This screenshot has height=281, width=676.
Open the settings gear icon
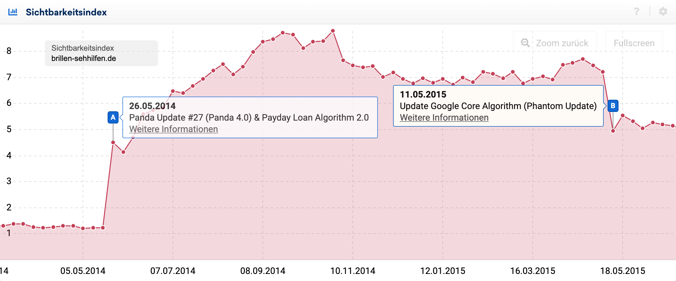[663, 12]
